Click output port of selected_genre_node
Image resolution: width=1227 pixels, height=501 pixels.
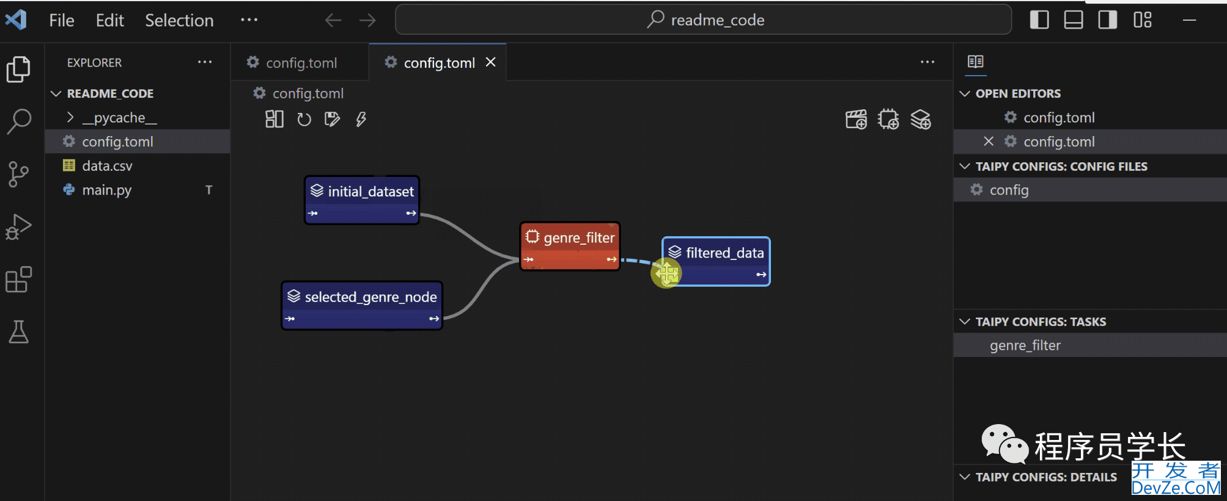[x=434, y=319]
